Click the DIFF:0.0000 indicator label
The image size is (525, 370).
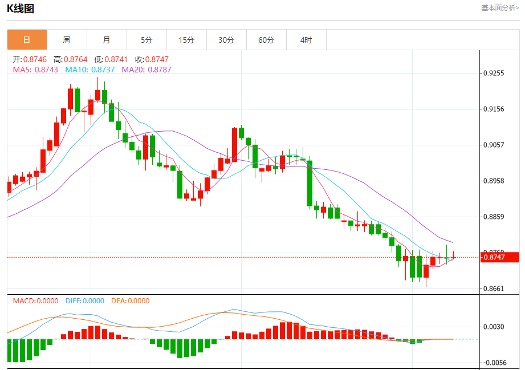(x=85, y=300)
